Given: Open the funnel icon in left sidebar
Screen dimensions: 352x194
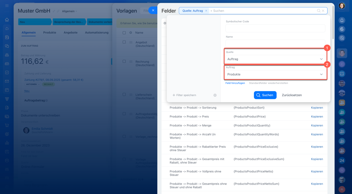Looking at the screenshot, I should click(x=7, y=99).
